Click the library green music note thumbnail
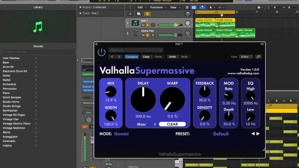299x168 pixels. pos(38,27)
